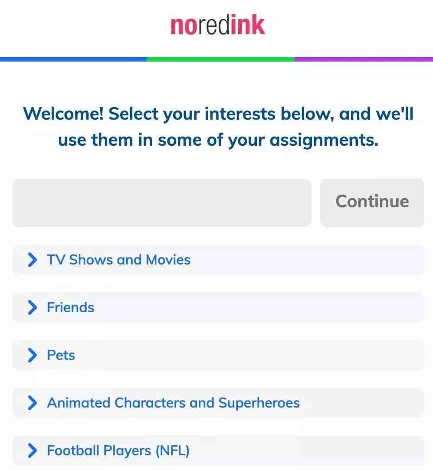Click the empty selected interests box
This screenshot has height=470, width=433.
click(162, 202)
